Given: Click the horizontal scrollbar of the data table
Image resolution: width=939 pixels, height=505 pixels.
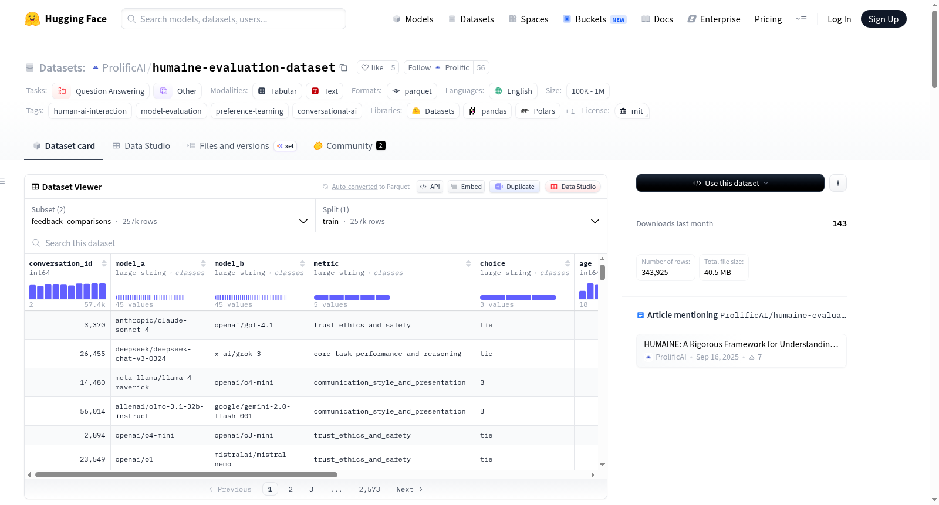Looking at the screenshot, I should pyautogui.click(x=186, y=475).
